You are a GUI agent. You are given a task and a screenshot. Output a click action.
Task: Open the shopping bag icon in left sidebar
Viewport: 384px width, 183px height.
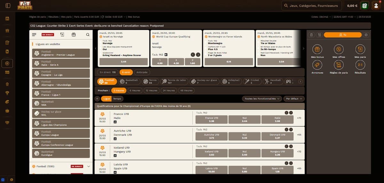(x=7, y=111)
